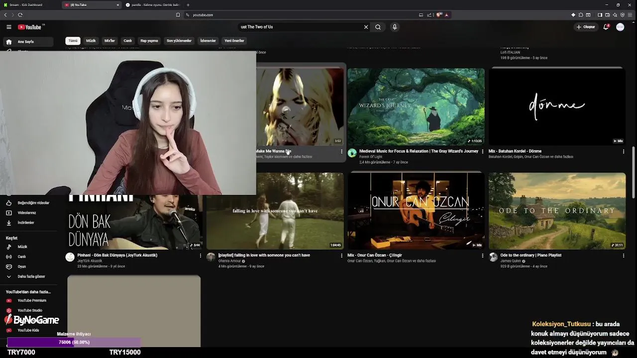Open the browser main menu icon

pos(630,15)
